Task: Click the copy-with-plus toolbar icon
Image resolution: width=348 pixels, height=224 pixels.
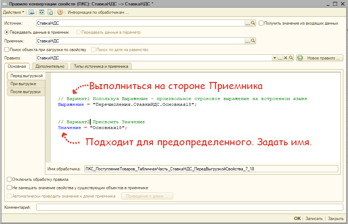Action: coord(50,12)
